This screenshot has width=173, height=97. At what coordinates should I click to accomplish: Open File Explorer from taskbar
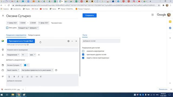tap(13, 95)
